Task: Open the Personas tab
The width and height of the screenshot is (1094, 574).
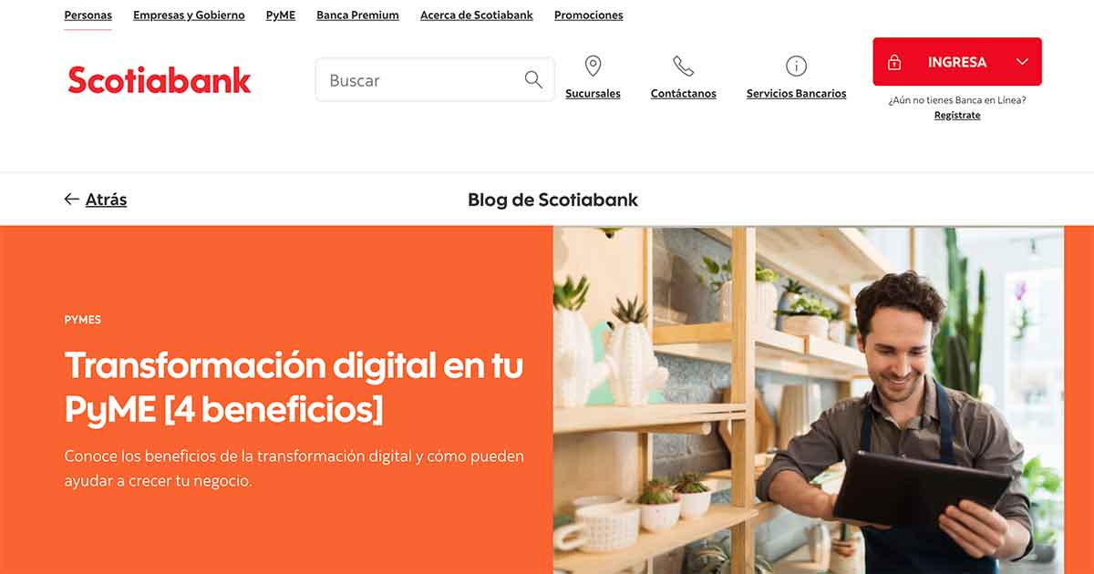Action: pos(88,15)
